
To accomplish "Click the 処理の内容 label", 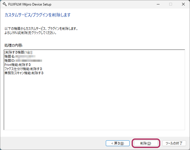I will 14,45.
